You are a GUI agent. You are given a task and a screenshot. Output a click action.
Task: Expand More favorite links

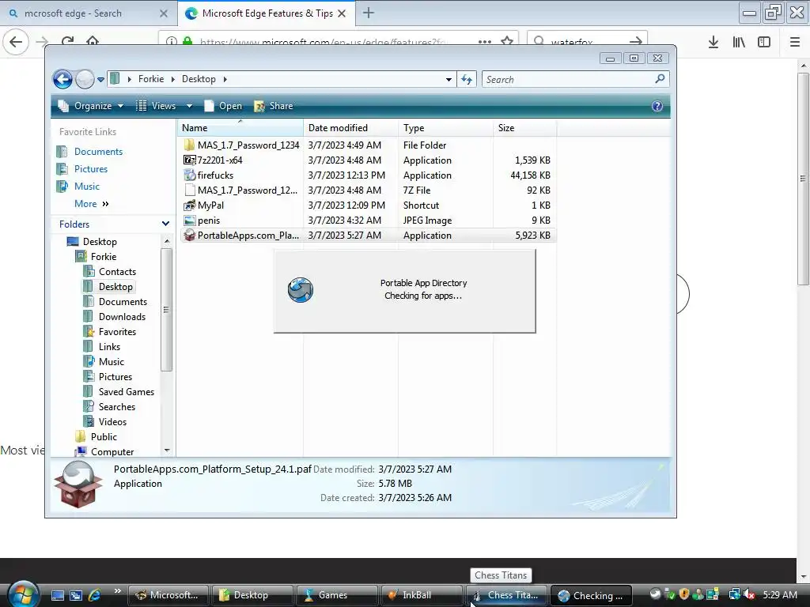pos(92,204)
